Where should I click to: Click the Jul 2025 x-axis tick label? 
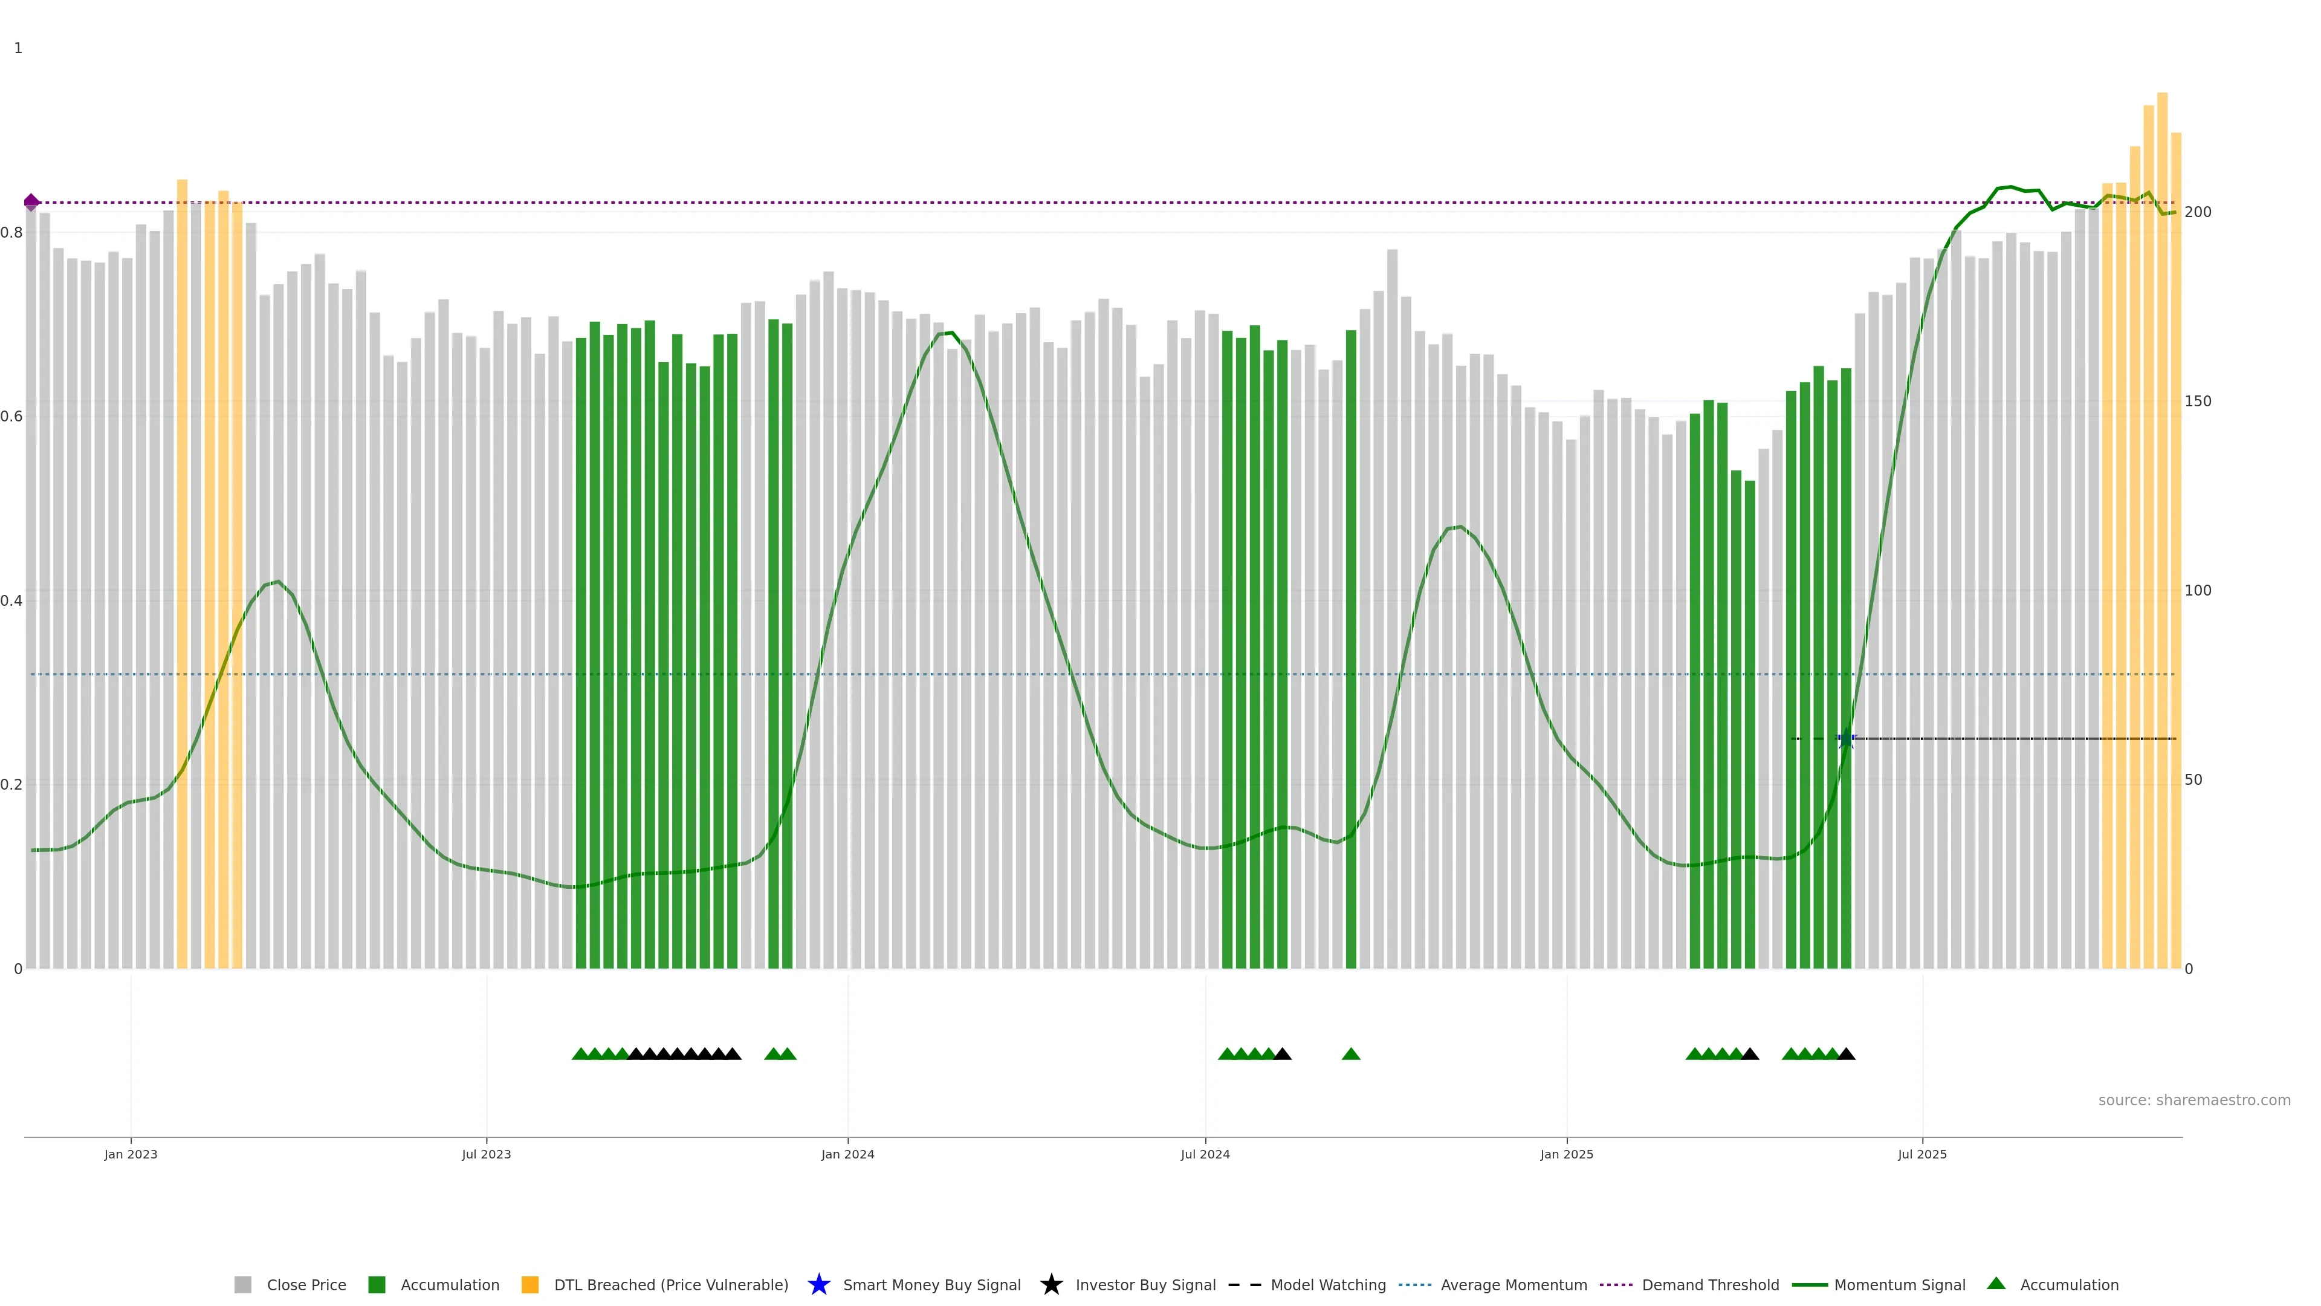[x=1922, y=1154]
